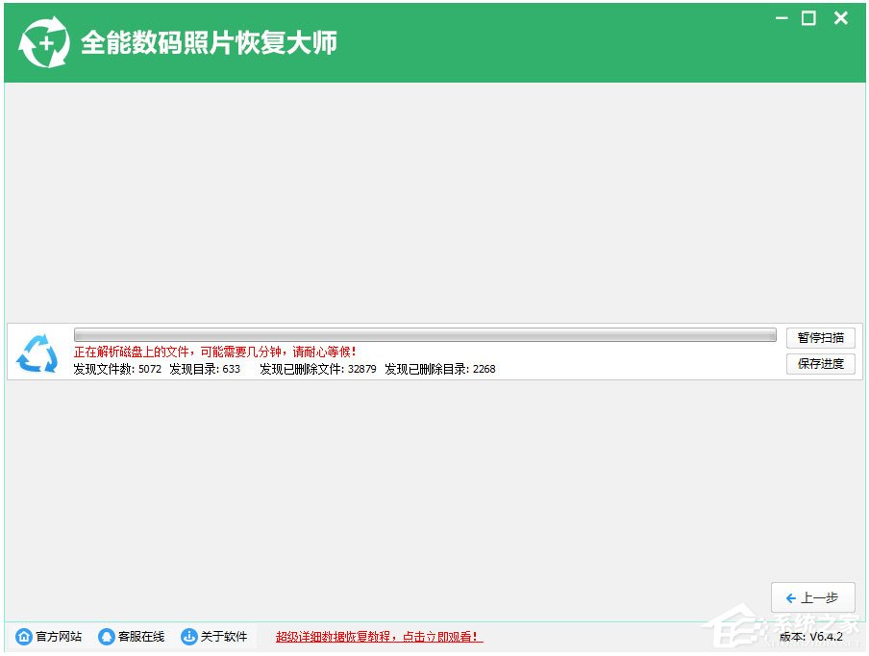The image size is (869, 656).
Task: Pause scanning with 暂停扫描 button
Action: pos(821,338)
